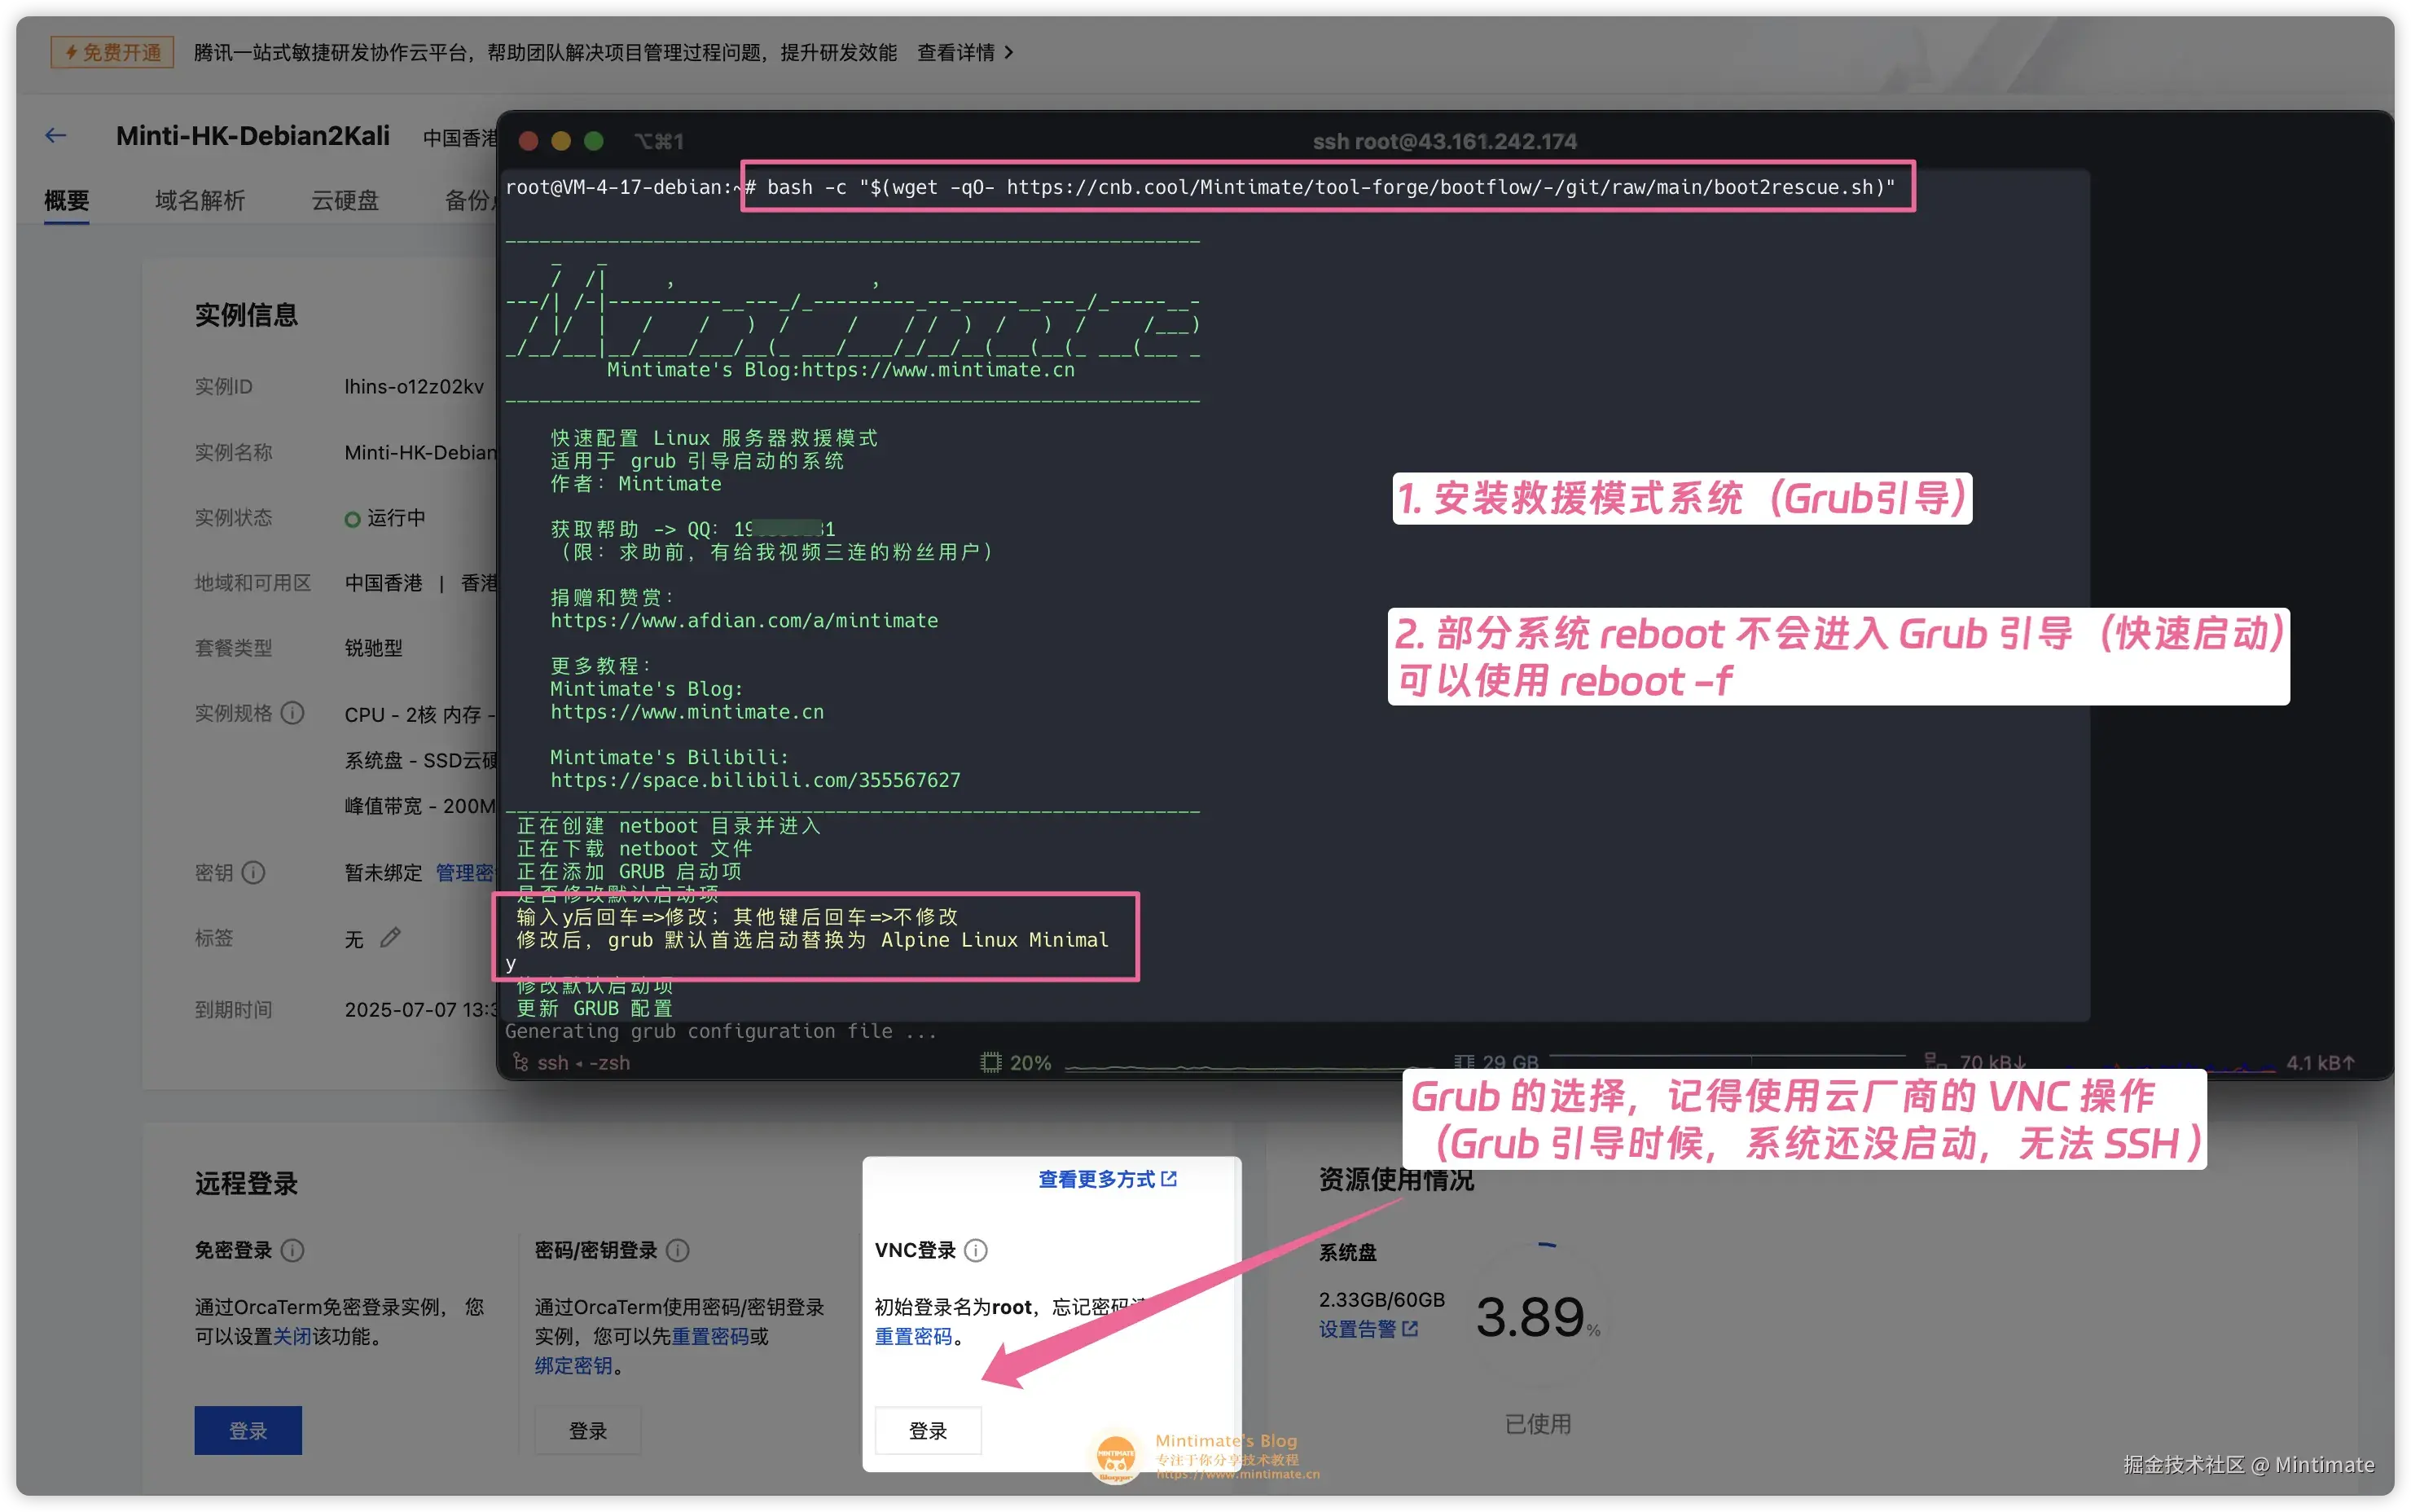Switch to the 云硬盘 tab
The width and height of the screenshot is (2411, 1512).
point(345,200)
